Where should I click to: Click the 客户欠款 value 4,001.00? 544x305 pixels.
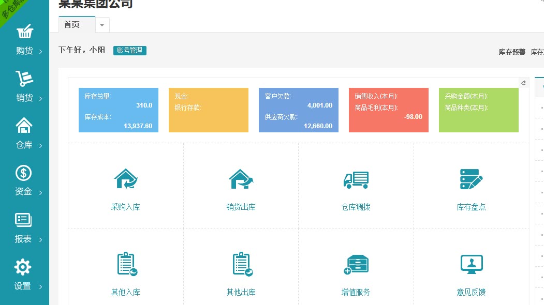pos(320,105)
